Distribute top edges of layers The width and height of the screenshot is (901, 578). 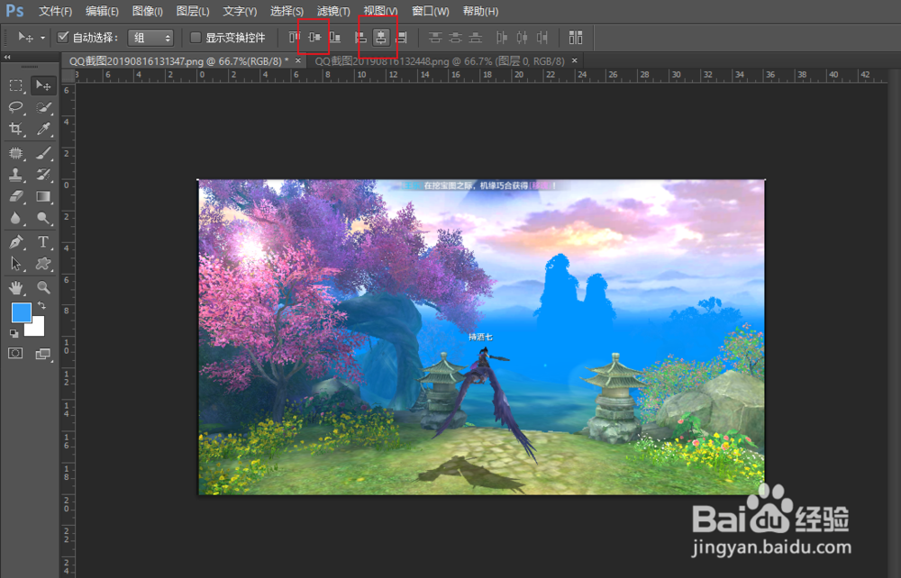pos(435,37)
